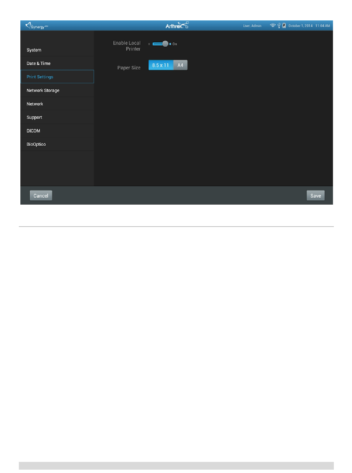Click the October 1, 2014 date
The image size is (352, 473).
tap(300, 26)
